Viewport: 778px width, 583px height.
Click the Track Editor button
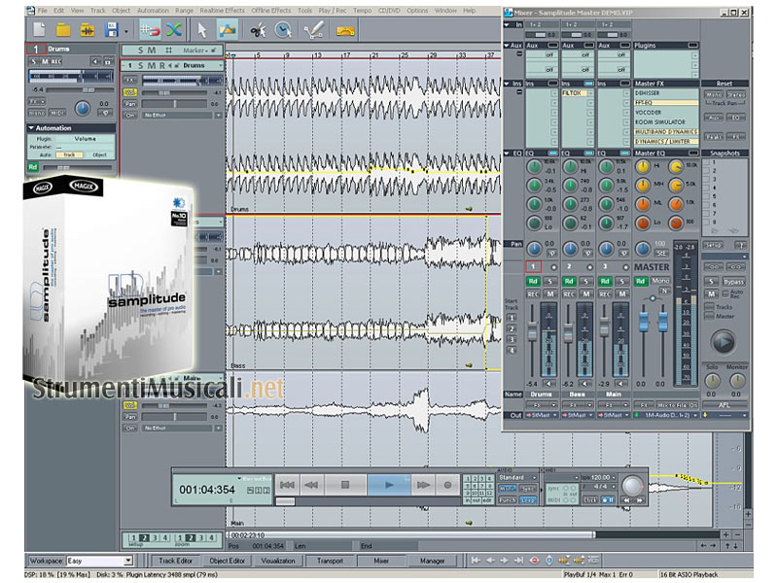click(175, 561)
